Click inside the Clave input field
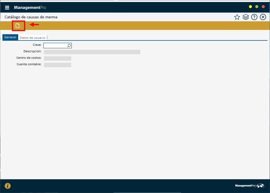The image size is (270, 193). (55, 46)
